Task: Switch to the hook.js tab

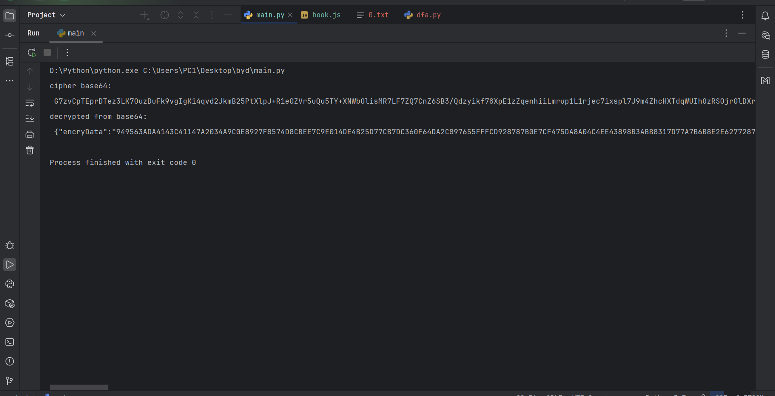Action: click(x=321, y=15)
